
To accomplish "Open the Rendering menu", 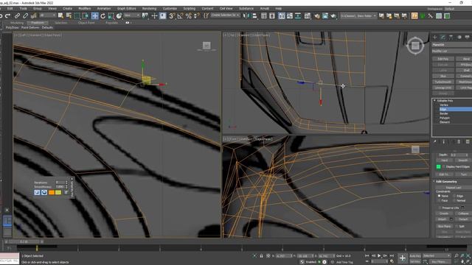I will click(x=149, y=9).
